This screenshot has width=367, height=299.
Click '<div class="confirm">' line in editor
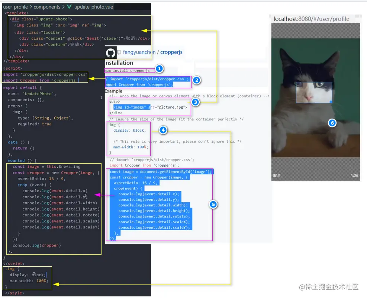pos(57,45)
